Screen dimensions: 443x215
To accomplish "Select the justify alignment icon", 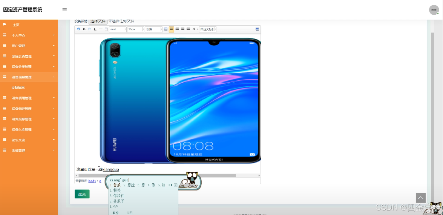I will 189,29.
